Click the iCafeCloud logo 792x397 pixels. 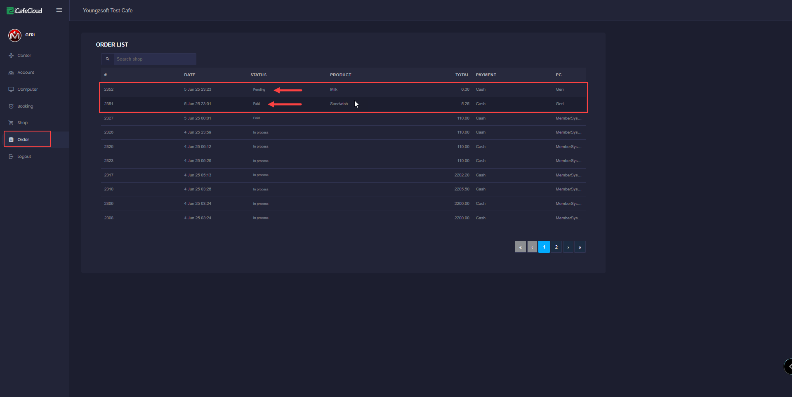pos(24,11)
